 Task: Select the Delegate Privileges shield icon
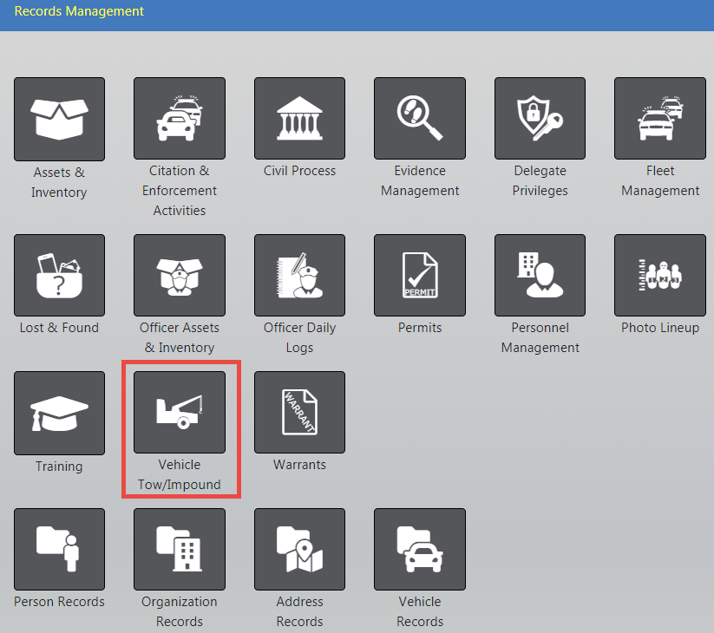pos(540,119)
